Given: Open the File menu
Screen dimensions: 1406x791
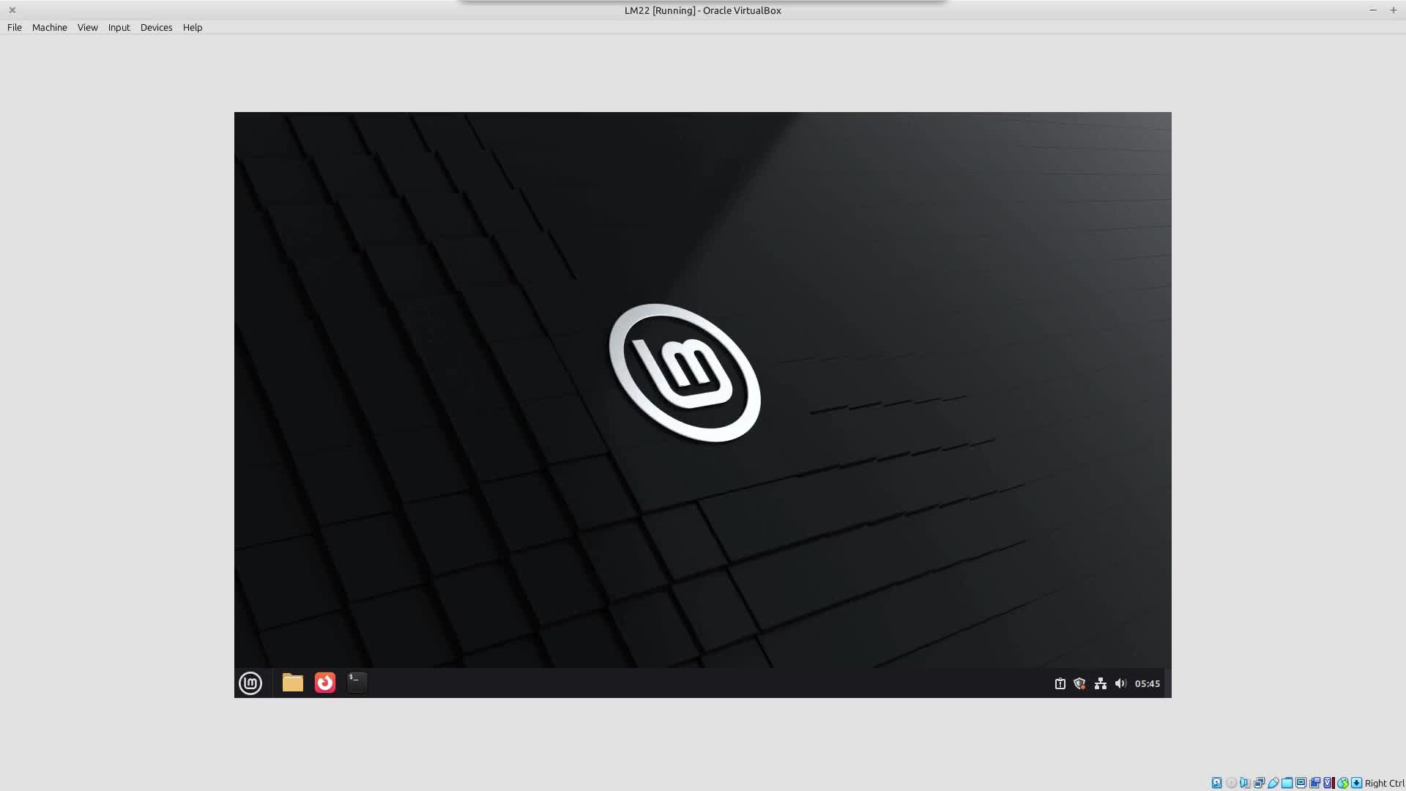Looking at the screenshot, I should 15,27.
